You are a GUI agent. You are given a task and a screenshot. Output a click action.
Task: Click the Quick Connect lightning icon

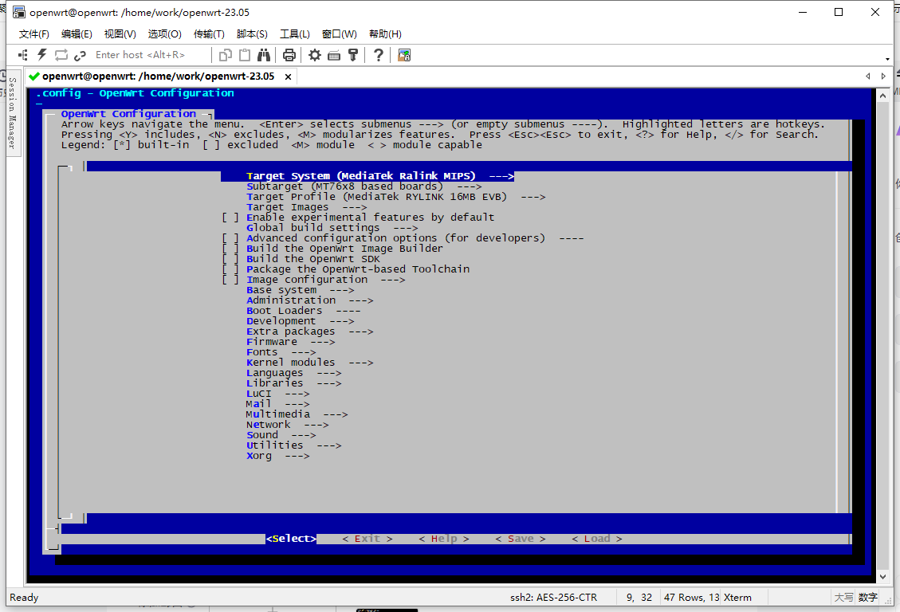pyautogui.click(x=42, y=55)
